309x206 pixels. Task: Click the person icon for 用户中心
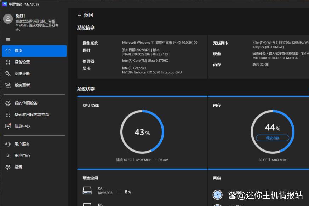(8, 156)
